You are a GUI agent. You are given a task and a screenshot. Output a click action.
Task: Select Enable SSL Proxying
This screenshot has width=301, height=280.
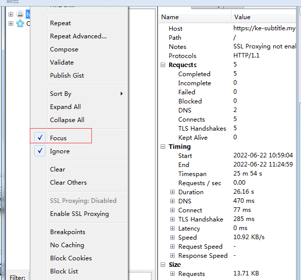(79, 213)
